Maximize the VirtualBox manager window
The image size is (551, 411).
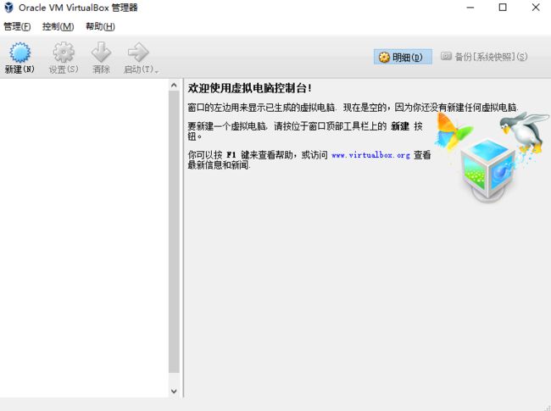coord(503,8)
